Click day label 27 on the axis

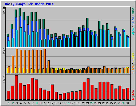(x=112, y=103)
